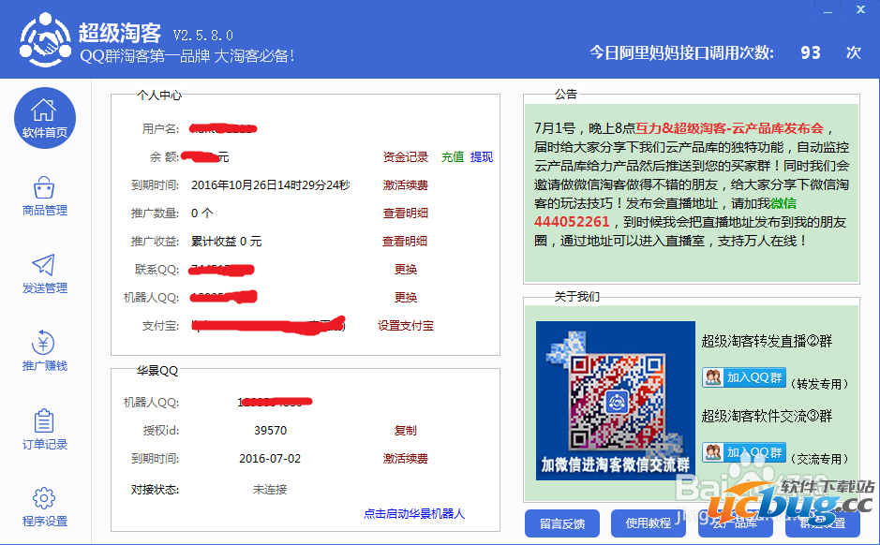
Task: Click the 超级淘客 logo icon
Action: tap(46, 40)
